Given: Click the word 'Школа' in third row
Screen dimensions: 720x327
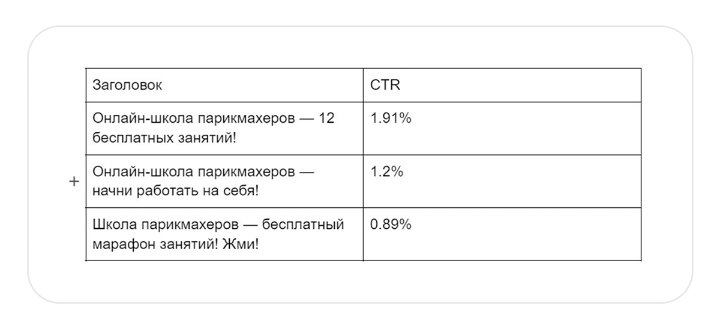Looking at the screenshot, I should pyautogui.click(x=115, y=224).
